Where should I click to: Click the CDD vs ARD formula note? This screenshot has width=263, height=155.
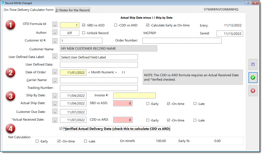tap(193, 77)
